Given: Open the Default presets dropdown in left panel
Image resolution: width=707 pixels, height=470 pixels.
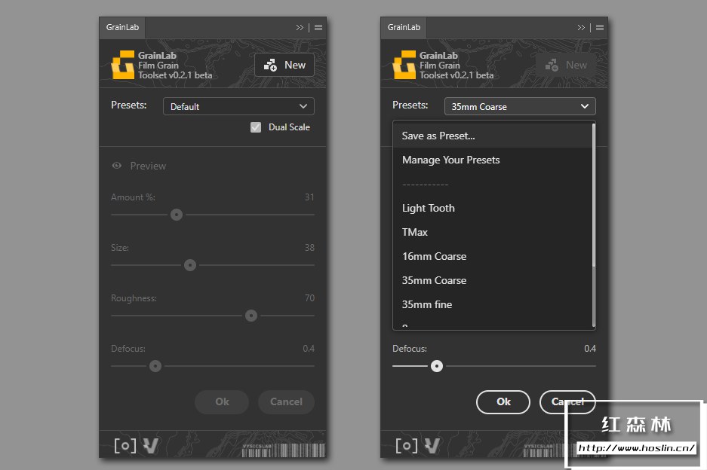Looking at the screenshot, I should click(238, 107).
